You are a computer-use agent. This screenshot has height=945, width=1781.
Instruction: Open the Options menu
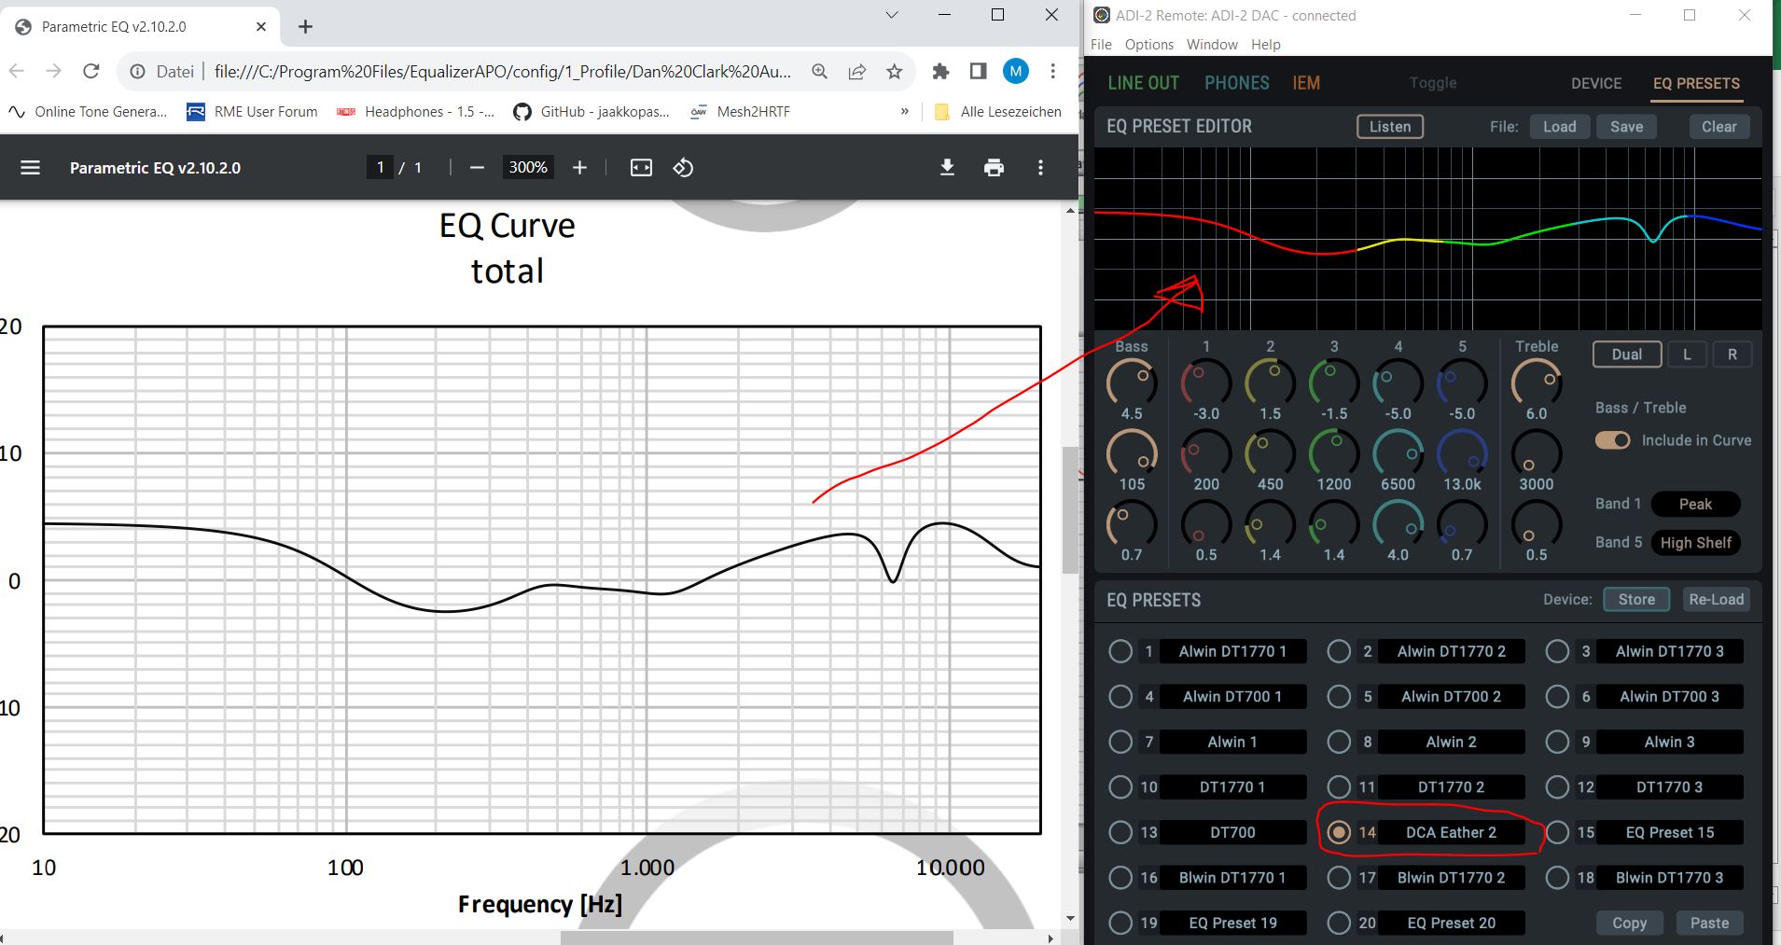(1149, 45)
